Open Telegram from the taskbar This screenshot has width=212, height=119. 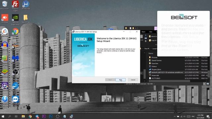point(37,116)
